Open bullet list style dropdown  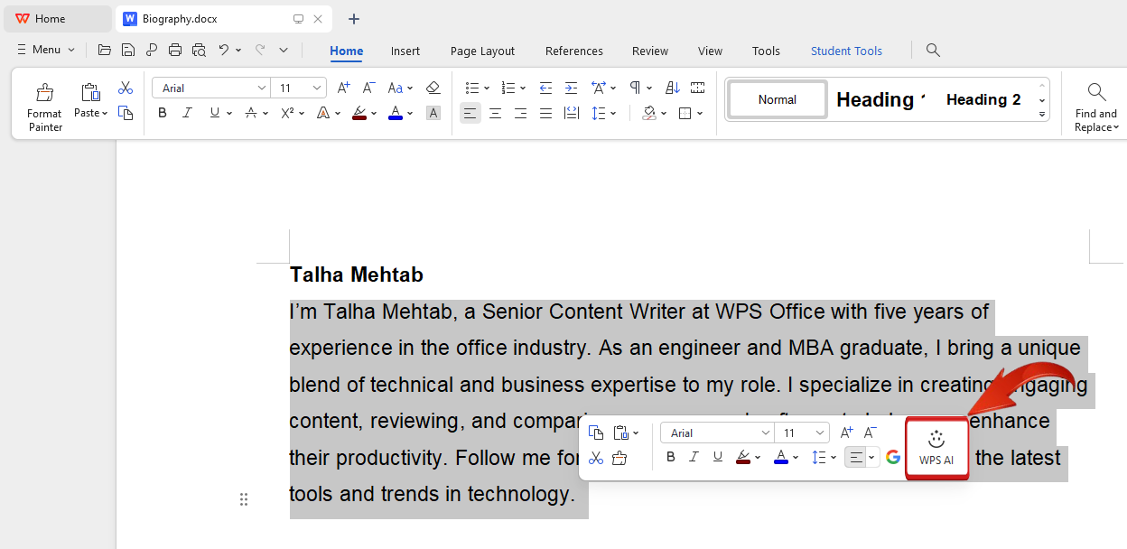point(487,88)
